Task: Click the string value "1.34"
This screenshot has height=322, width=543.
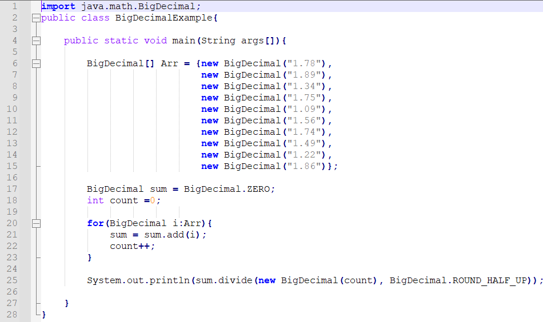Action: point(304,86)
